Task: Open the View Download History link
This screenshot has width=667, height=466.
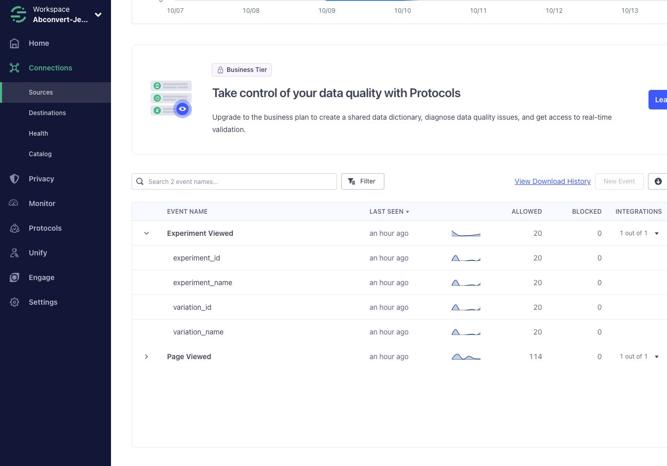Action: [552, 181]
